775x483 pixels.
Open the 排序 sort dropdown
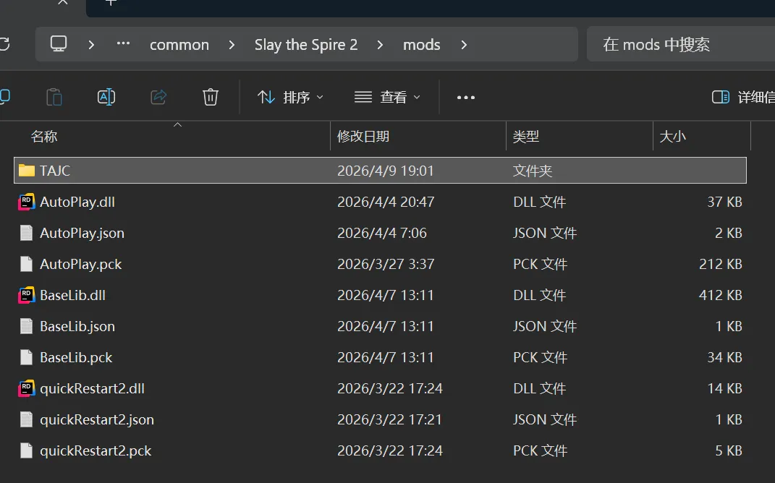[290, 97]
